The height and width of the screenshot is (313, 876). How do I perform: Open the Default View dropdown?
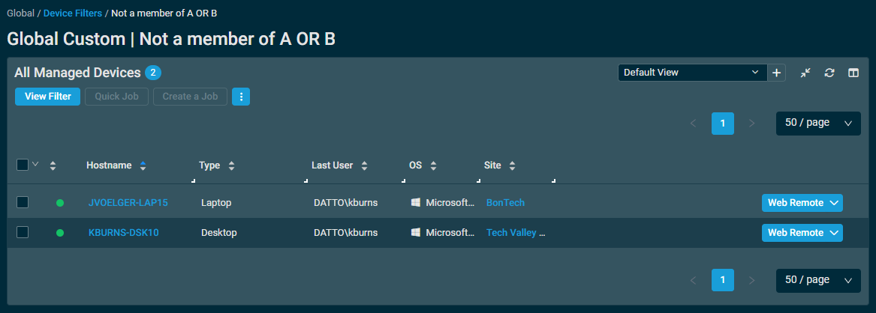[692, 73]
